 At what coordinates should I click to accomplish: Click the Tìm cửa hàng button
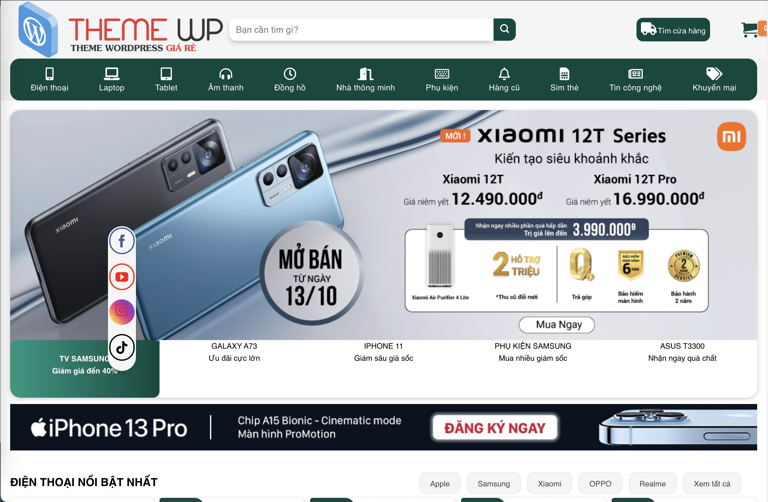(673, 30)
